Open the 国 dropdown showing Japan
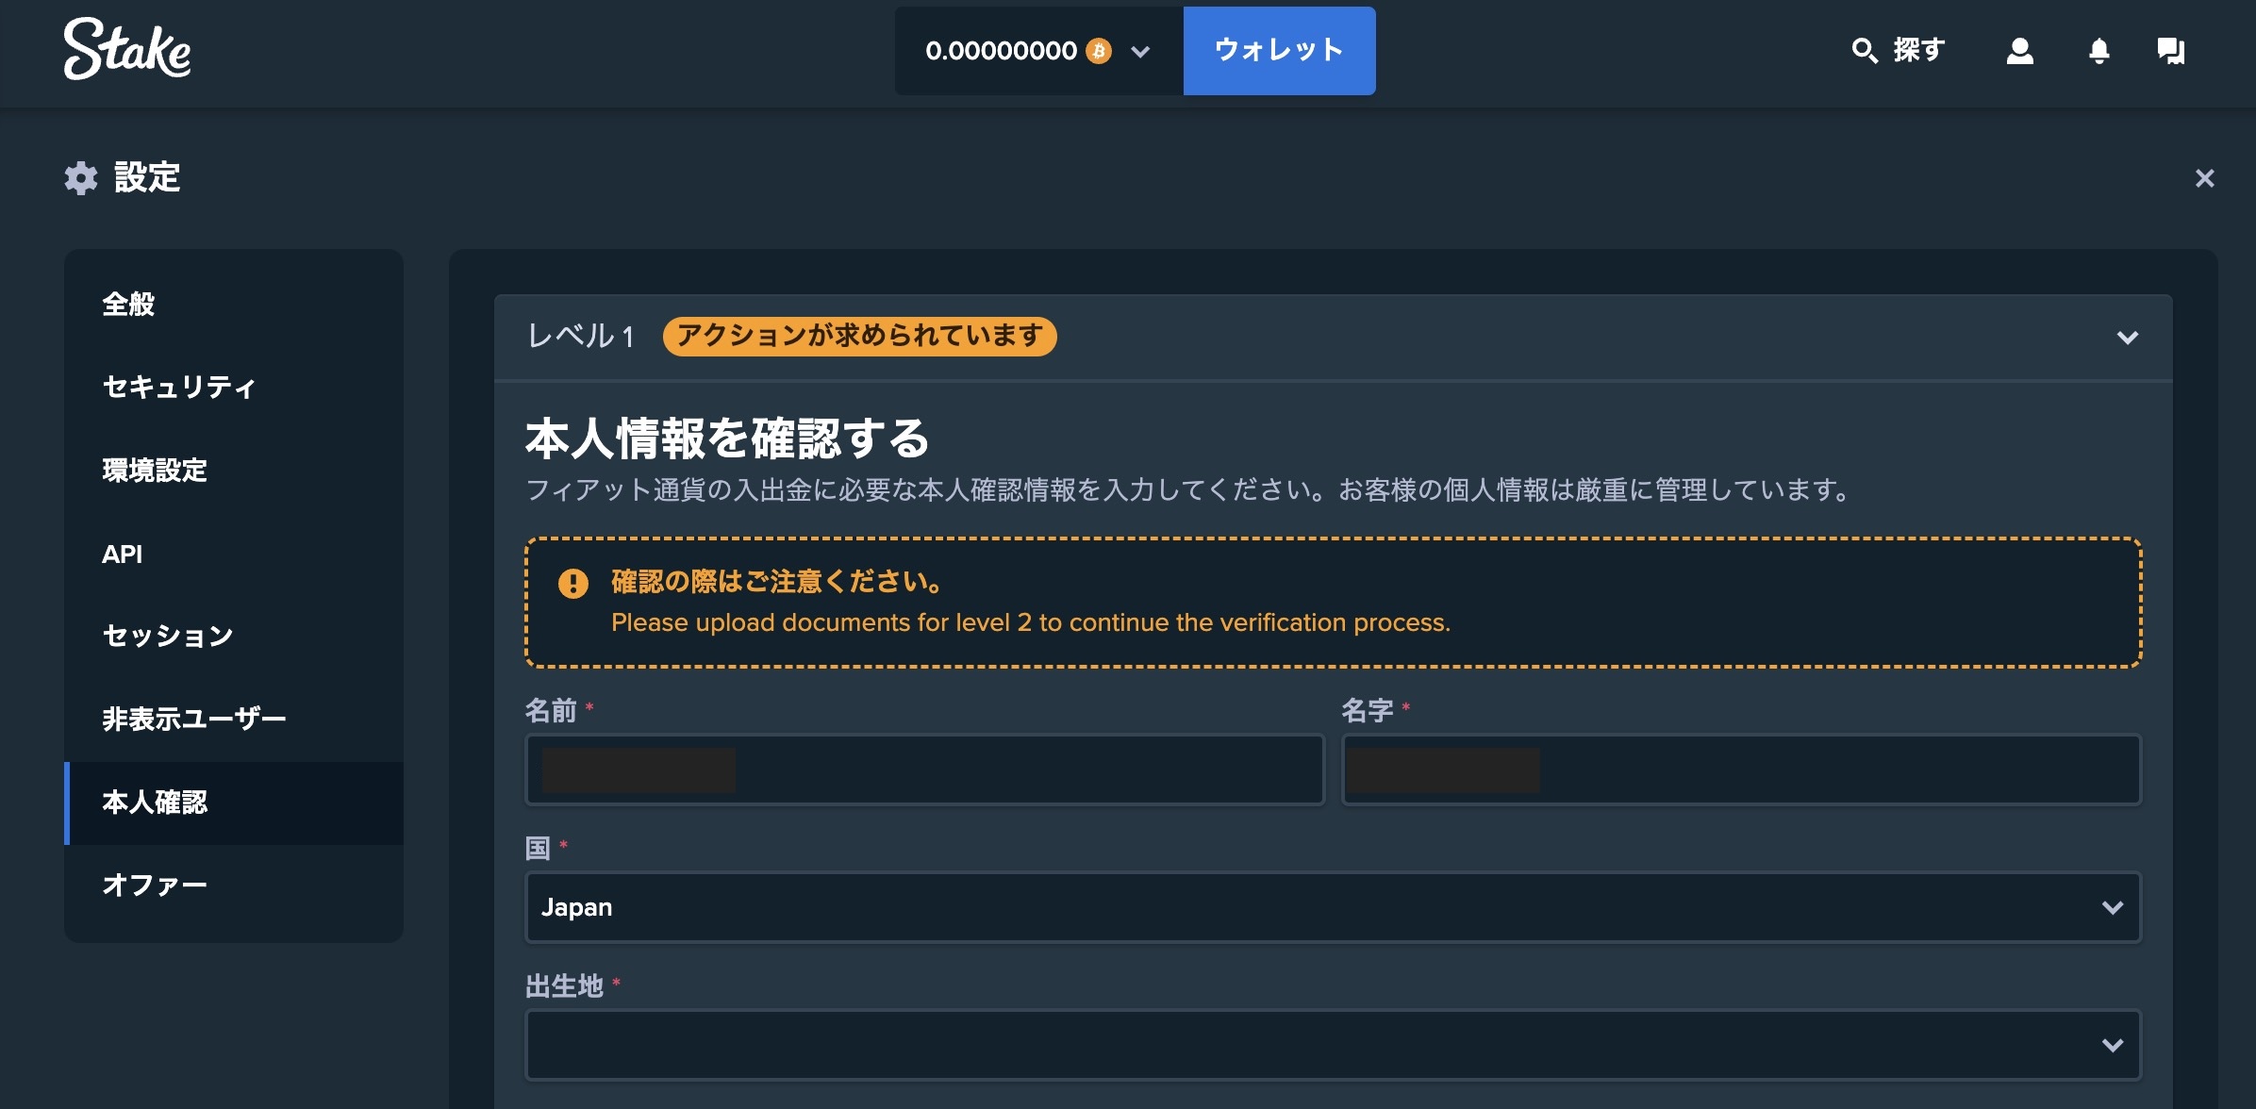The width and height of the screenshot is (2256, 1109). [x=1333, y=907]
